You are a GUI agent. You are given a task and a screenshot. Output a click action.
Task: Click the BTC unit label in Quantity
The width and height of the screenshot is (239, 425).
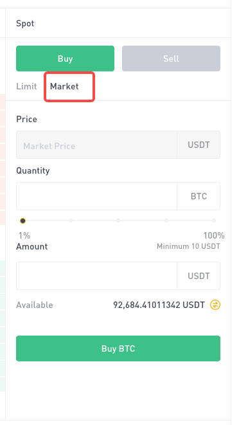point(199,196)
